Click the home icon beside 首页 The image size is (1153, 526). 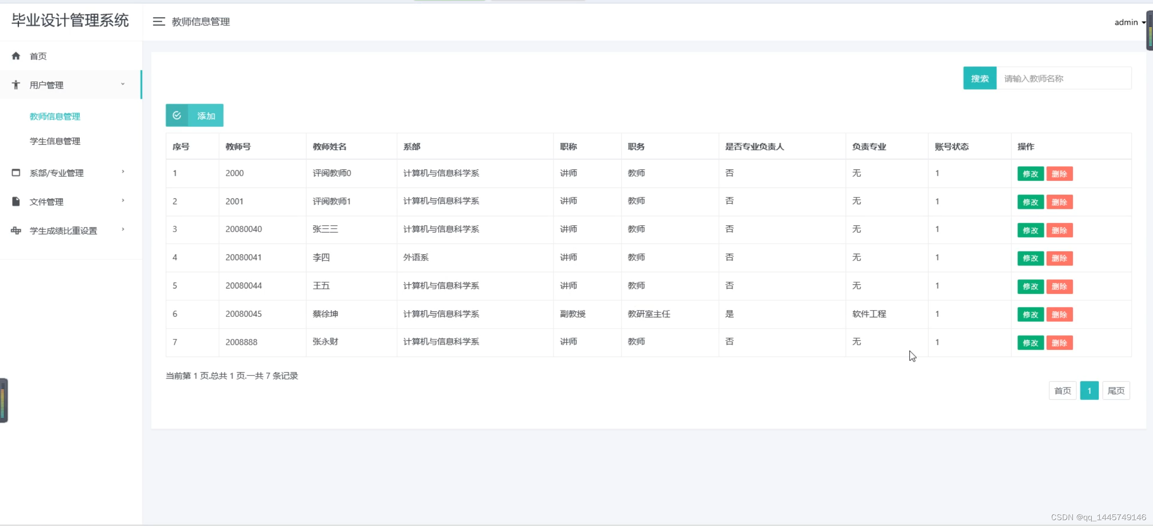16,56
